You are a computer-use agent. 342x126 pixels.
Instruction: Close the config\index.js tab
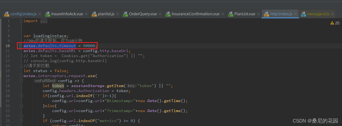click(39, 14)
